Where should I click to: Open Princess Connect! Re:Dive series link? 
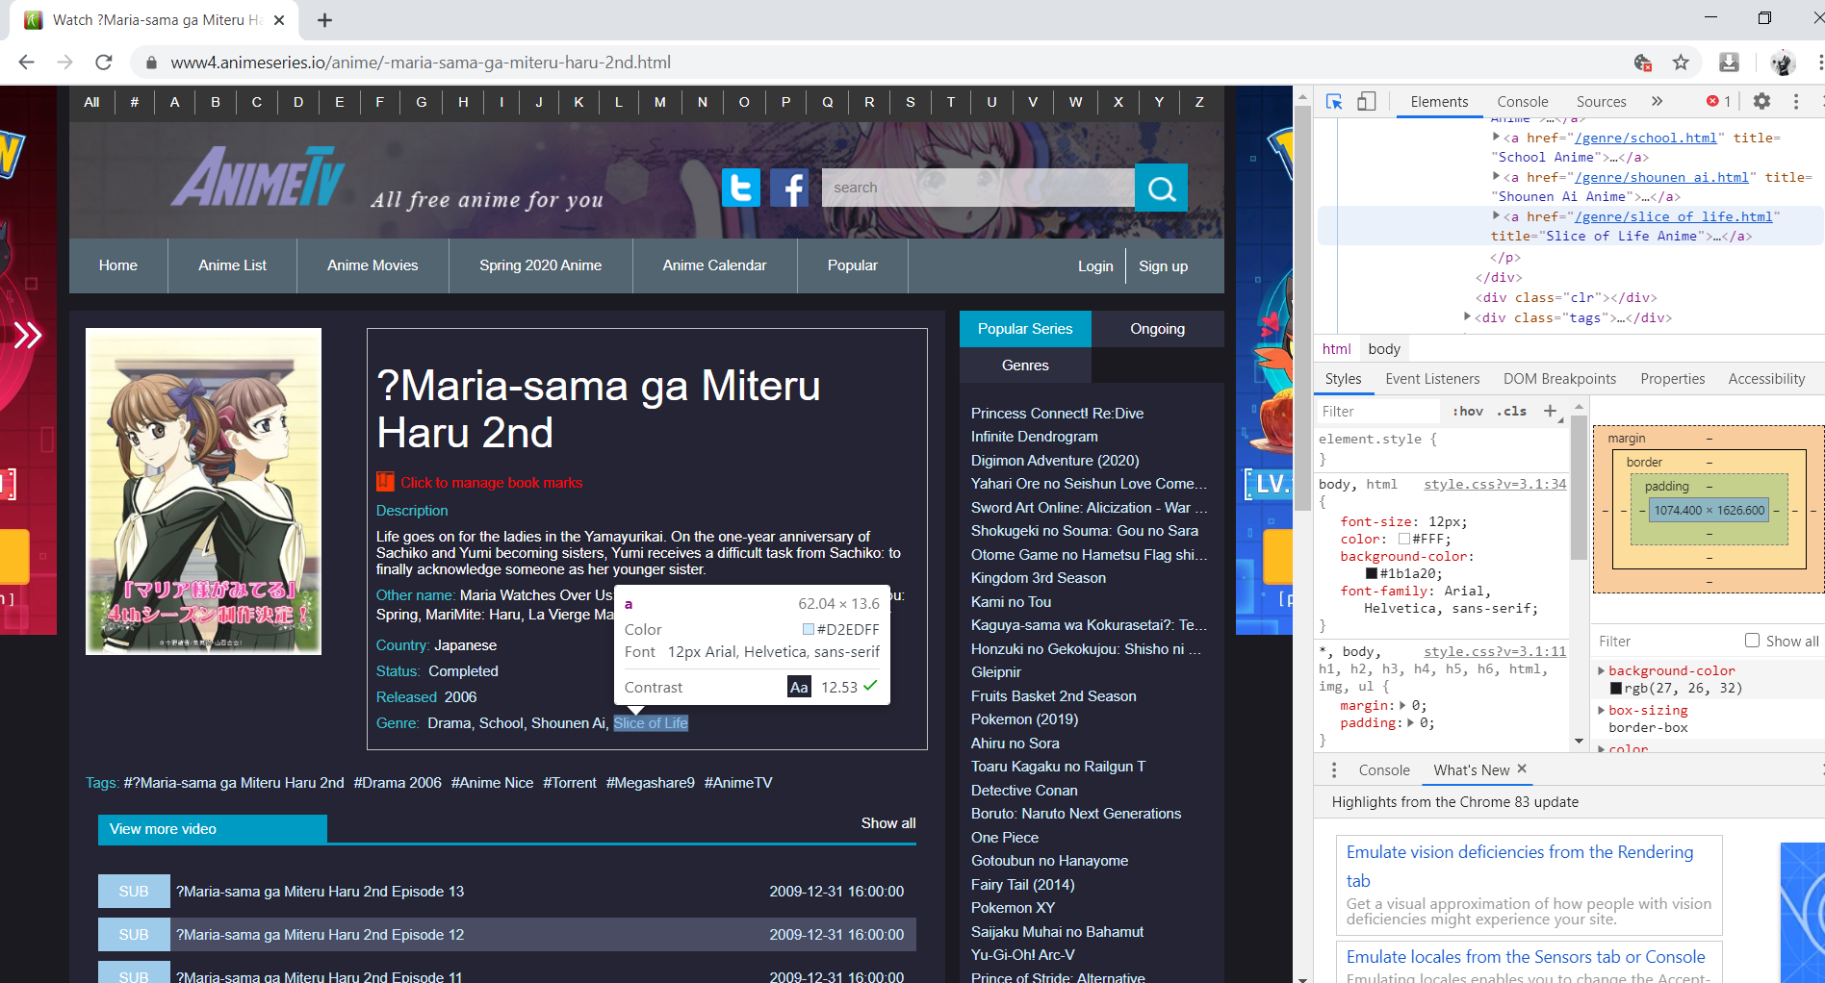tap(1057, 414)
